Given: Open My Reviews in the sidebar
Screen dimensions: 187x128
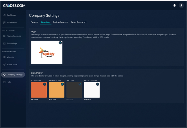Looking at the screenshot, I should [12, 22].
